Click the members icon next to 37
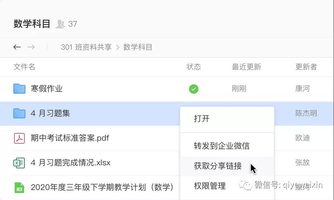This screenshot has width=334, height=200. pyautogui.click(x=60, y=24)
